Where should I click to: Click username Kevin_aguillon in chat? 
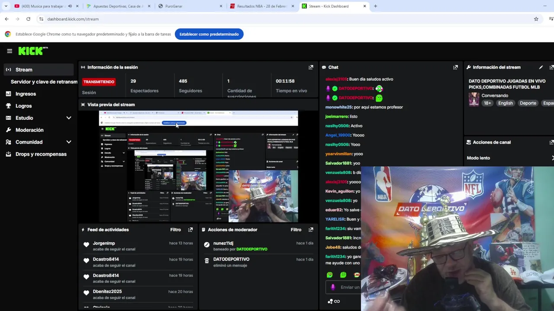tap(339, 191)
